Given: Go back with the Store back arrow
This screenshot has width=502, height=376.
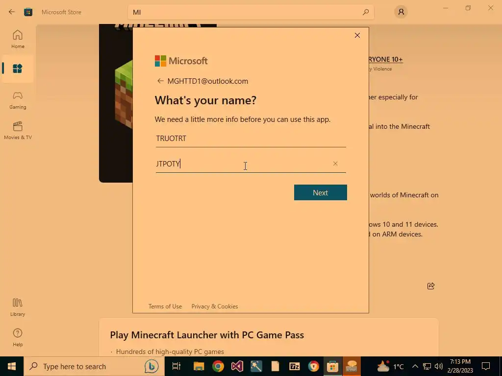Looking at the screenshot, I should pos(12,12).
